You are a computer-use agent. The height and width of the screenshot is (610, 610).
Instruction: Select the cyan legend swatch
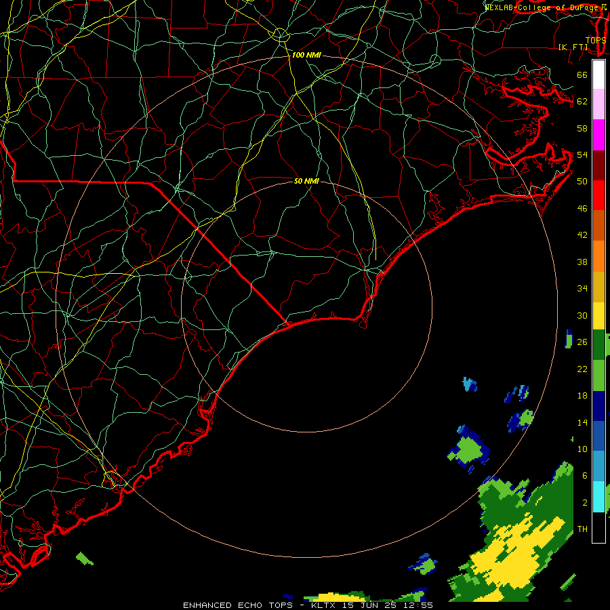598,496
